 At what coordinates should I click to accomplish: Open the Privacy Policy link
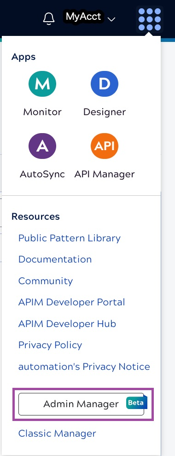pyautogui.click(x=50, y=345)
